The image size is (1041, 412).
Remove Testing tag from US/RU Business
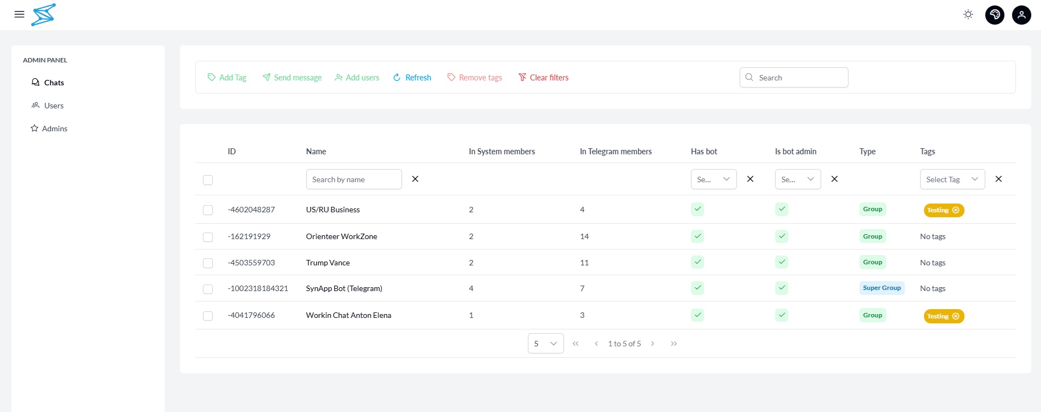pyautogui.click(x=956, y=210)
